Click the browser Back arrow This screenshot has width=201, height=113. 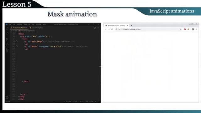coord(106,29)
